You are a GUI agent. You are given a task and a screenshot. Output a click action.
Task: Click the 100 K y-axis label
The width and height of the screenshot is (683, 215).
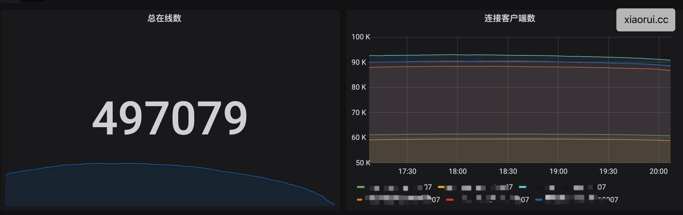tap(361, 37)
